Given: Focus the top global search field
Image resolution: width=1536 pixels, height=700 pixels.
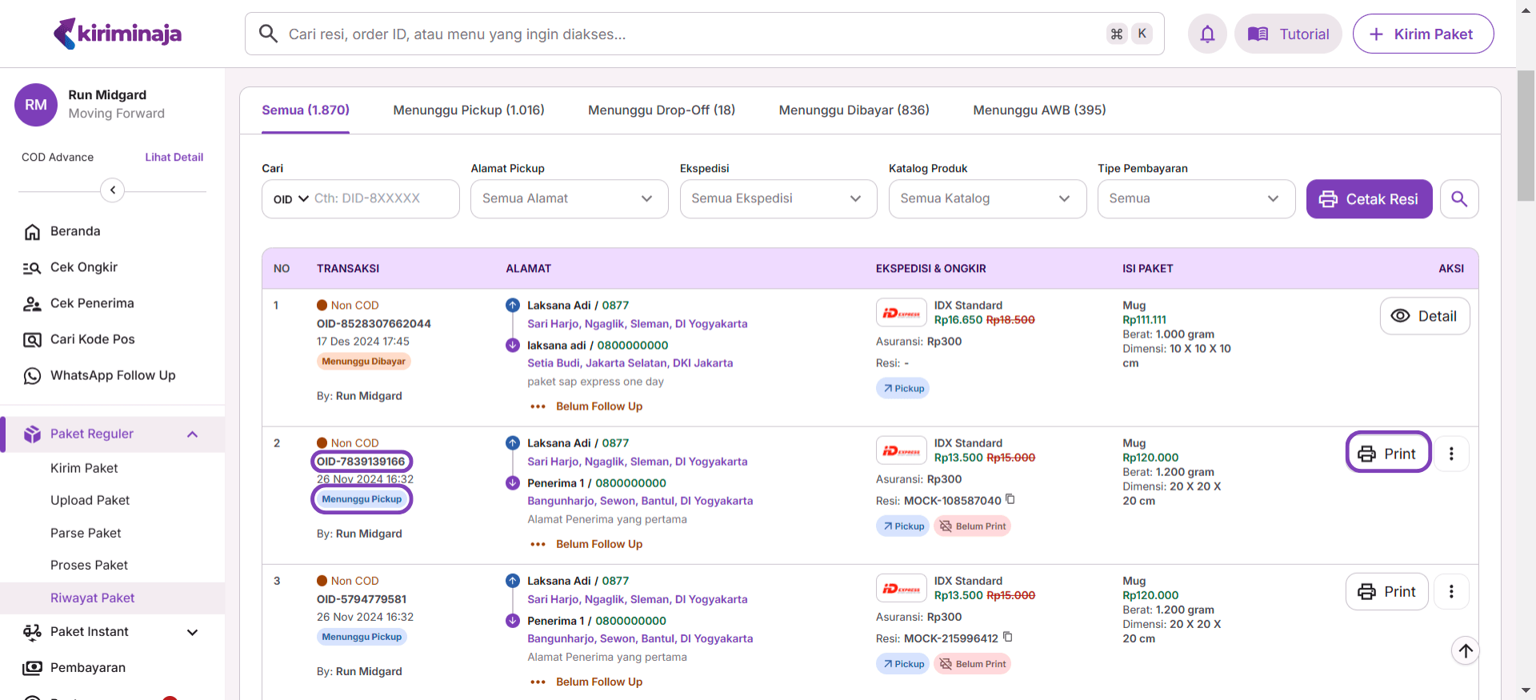Looking at the screenshot, I should click(688, 34).
